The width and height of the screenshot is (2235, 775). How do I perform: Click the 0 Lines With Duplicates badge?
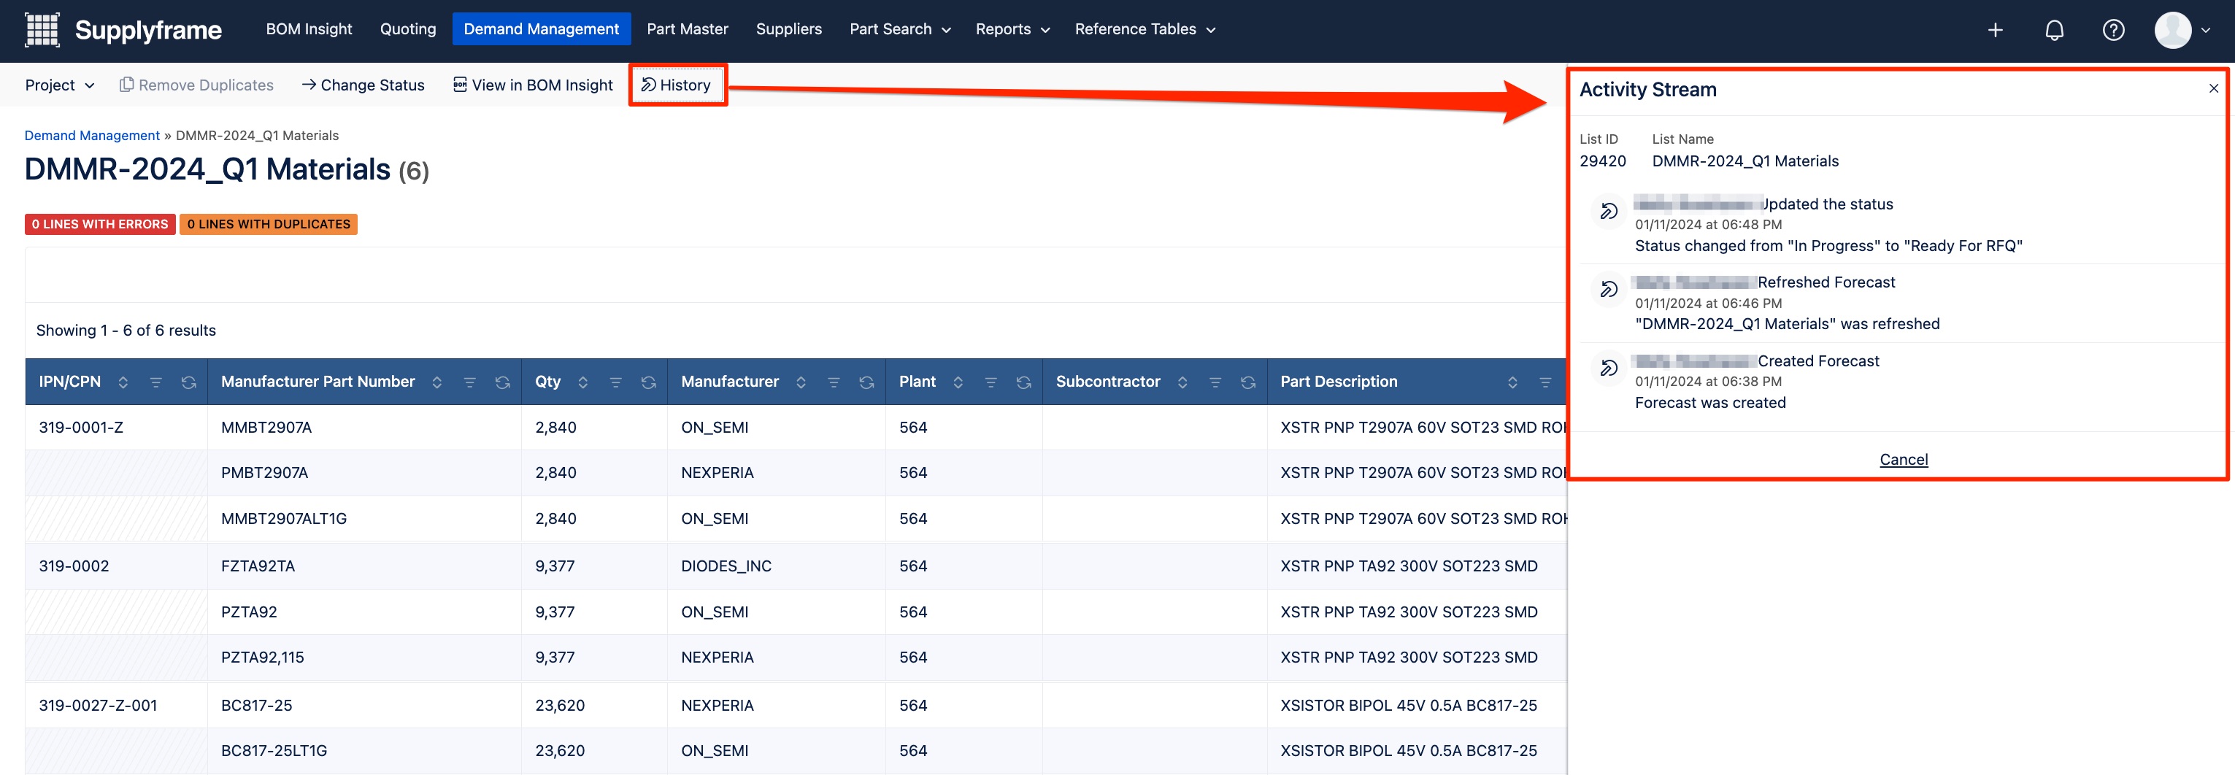click(x=269, y=224)
